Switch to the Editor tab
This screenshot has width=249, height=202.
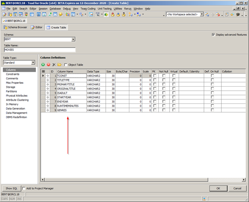pyautogui.click(x=37, y=27)
